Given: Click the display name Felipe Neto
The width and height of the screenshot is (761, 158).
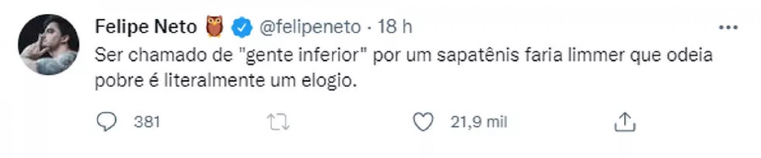Looking at the screenshot, I should click(x=146, y=27).
